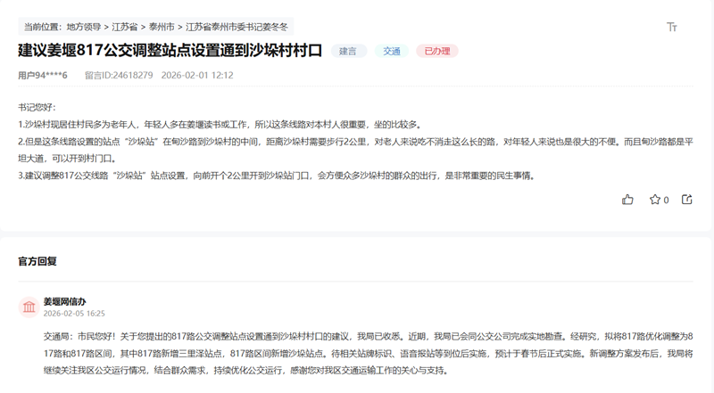Click reply timestamp 2026-02-05 16:25
This screenshot has width=714, height=393.
74,314
